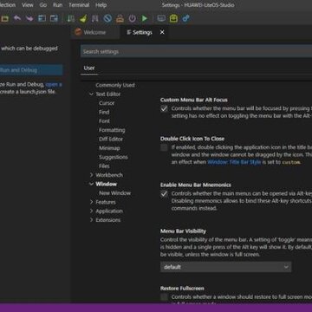Click the green play run icon
This screenshot has height=312, width=312.
(144, 19)
